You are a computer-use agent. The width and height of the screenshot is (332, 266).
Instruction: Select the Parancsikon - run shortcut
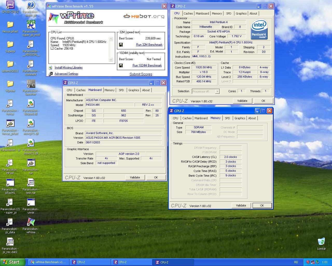pyautogui.click(x=31, y=166)
